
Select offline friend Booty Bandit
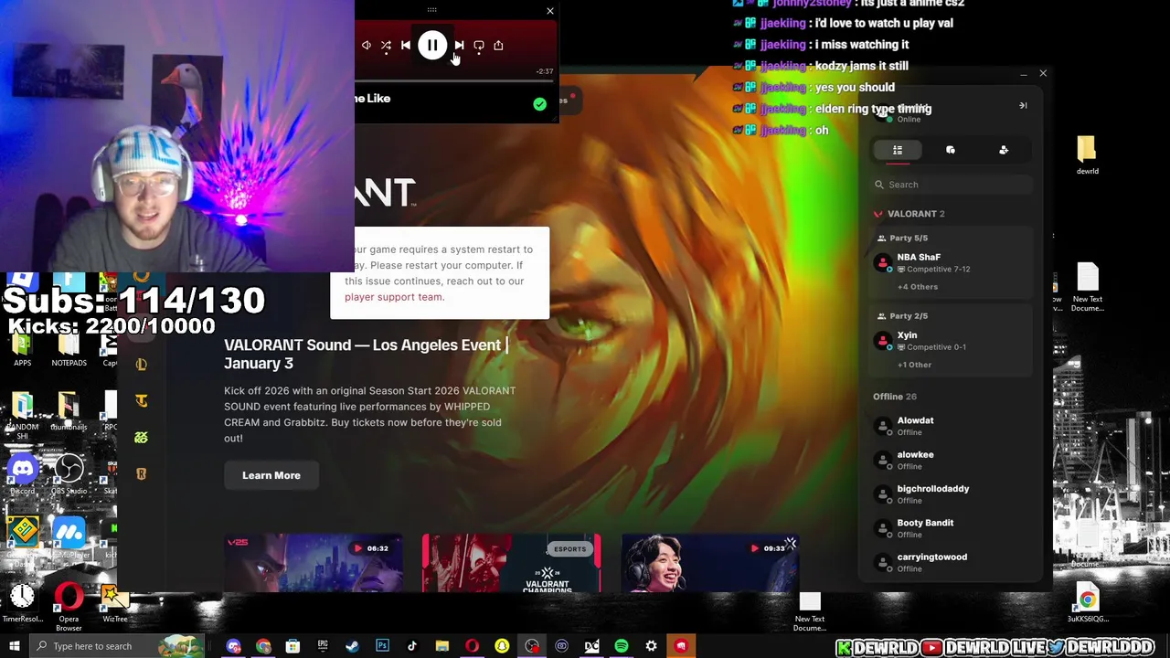point(951,528)
